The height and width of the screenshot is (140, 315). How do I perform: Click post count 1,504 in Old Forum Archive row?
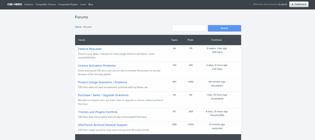[x=191, y=124]
